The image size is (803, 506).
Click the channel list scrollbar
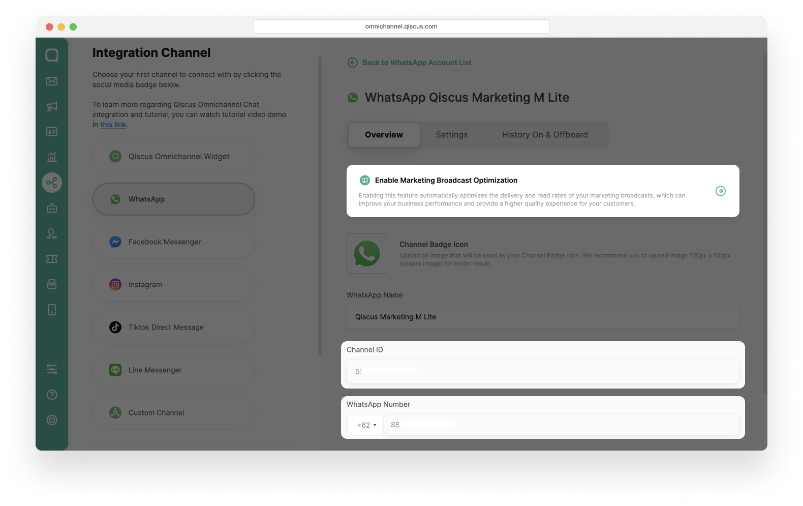pyautogui.click(x=320, y=206)
